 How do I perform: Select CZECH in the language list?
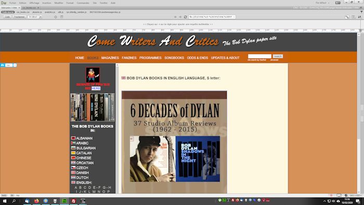(x=82, y=168)
